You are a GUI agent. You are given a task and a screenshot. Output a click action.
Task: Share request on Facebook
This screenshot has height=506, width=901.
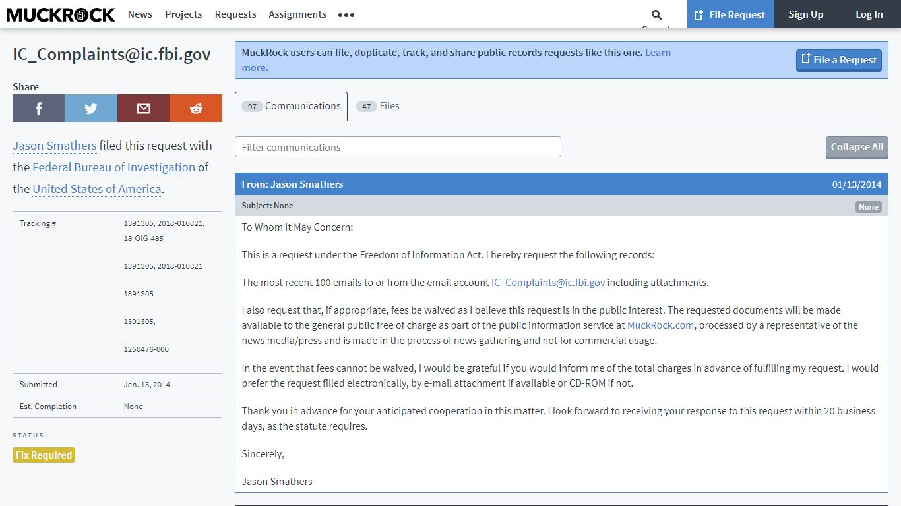click(x=38, y=108)
